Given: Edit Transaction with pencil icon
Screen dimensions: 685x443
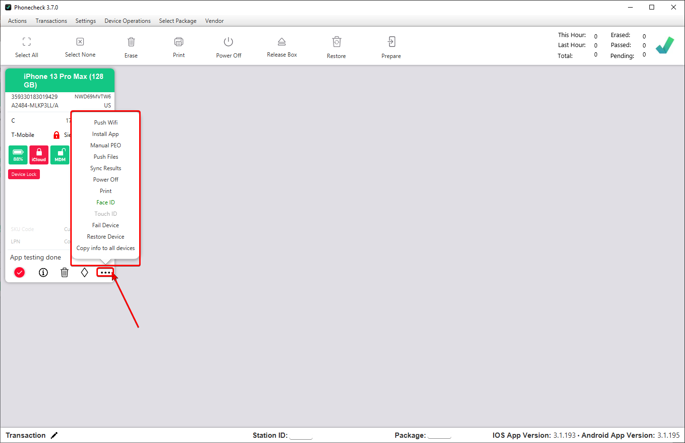Looking at the screenshot, I should (54, 435).
